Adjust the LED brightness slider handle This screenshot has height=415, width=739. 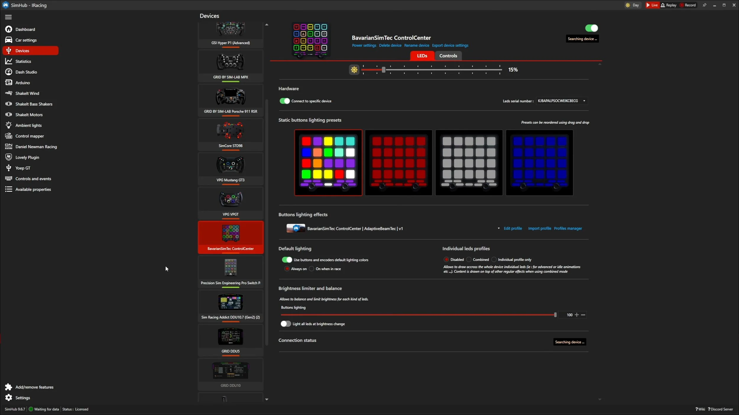click(x=383, y=70)
